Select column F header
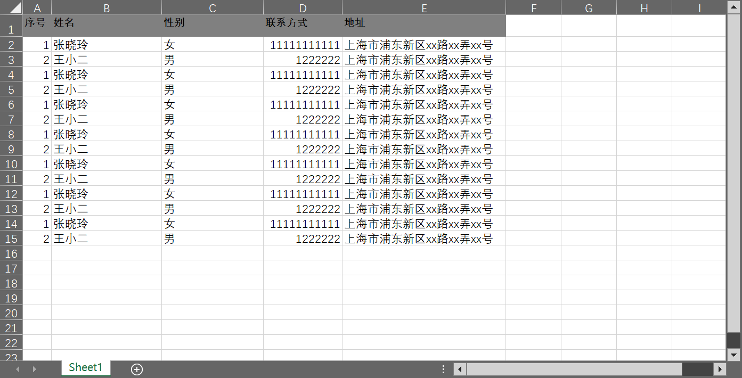Viewport: 742px width, 378px height. click(534, 7)
